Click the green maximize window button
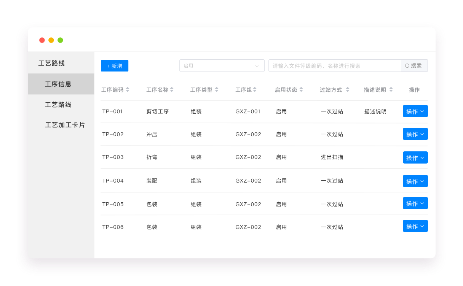The width and height of the screenshot is (463, 286). point(60,40)
